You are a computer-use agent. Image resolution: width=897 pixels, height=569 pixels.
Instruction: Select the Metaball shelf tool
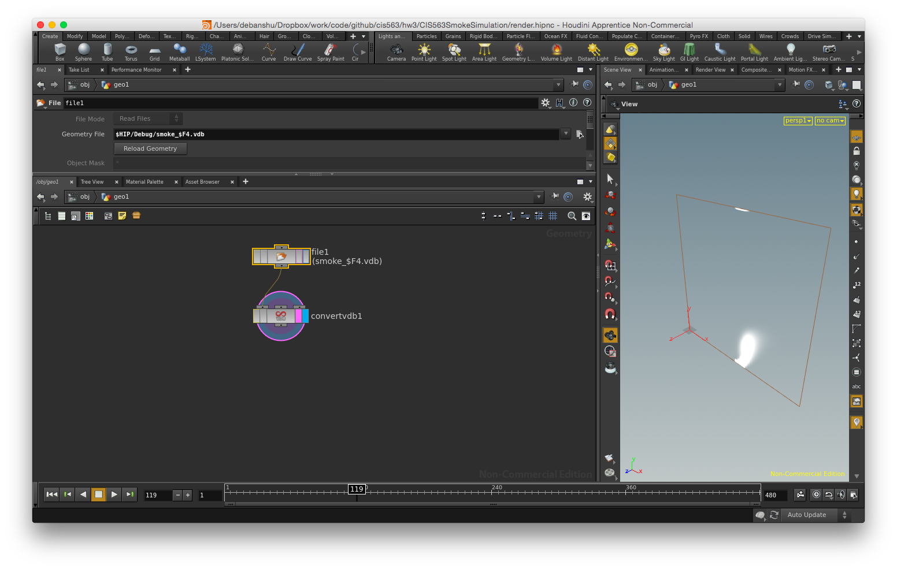point(179,52)
